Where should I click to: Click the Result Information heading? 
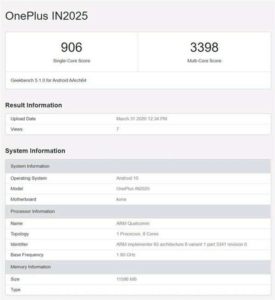pos(33,105)
